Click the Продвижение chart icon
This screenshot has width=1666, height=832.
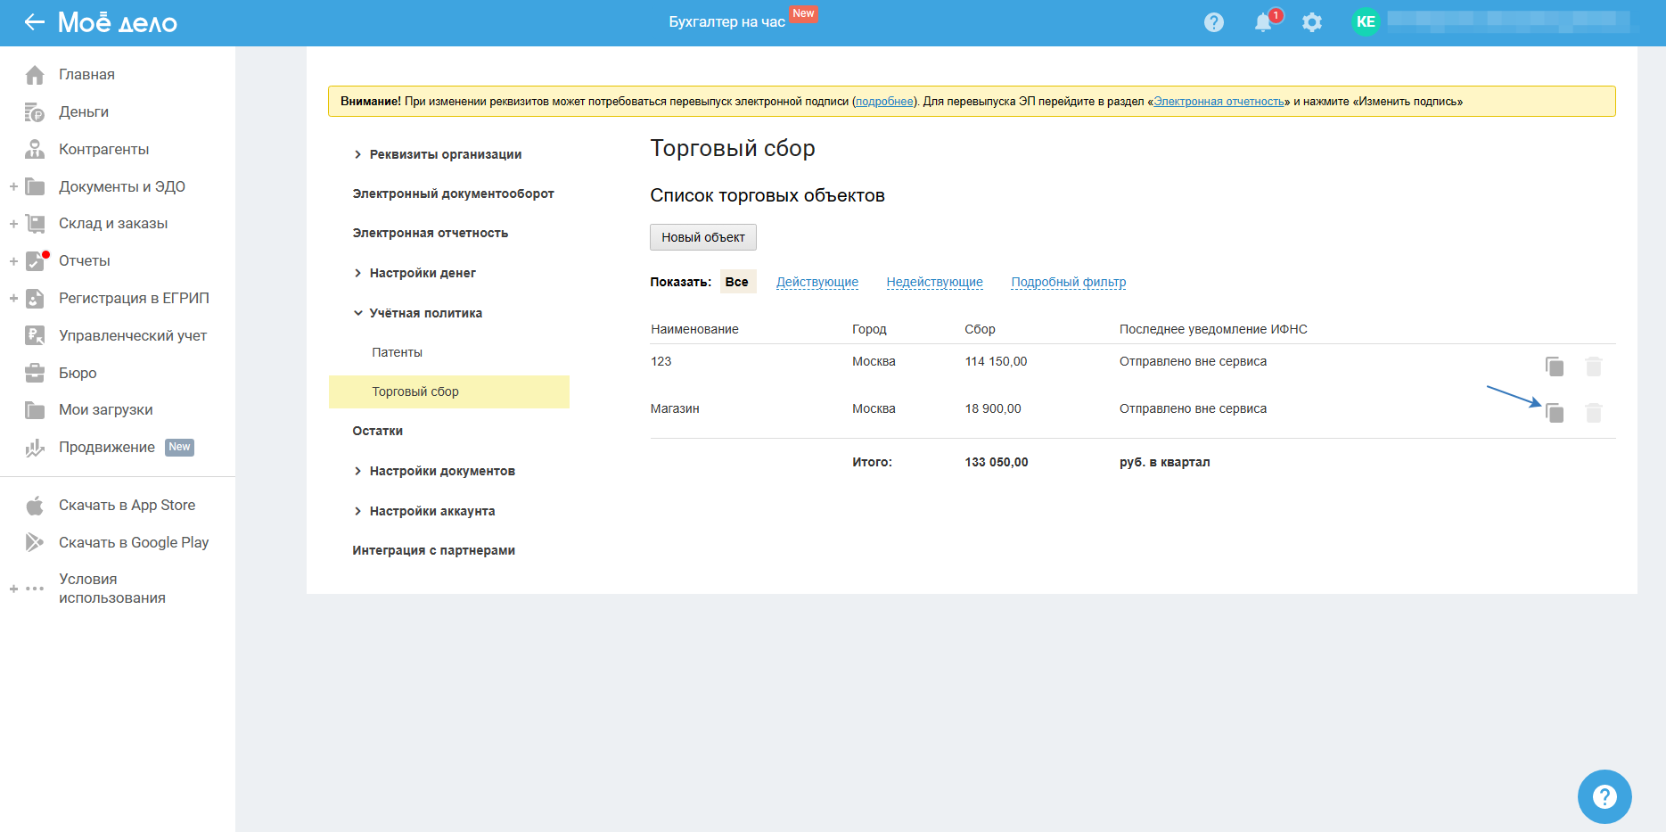[x=35, y=448]
